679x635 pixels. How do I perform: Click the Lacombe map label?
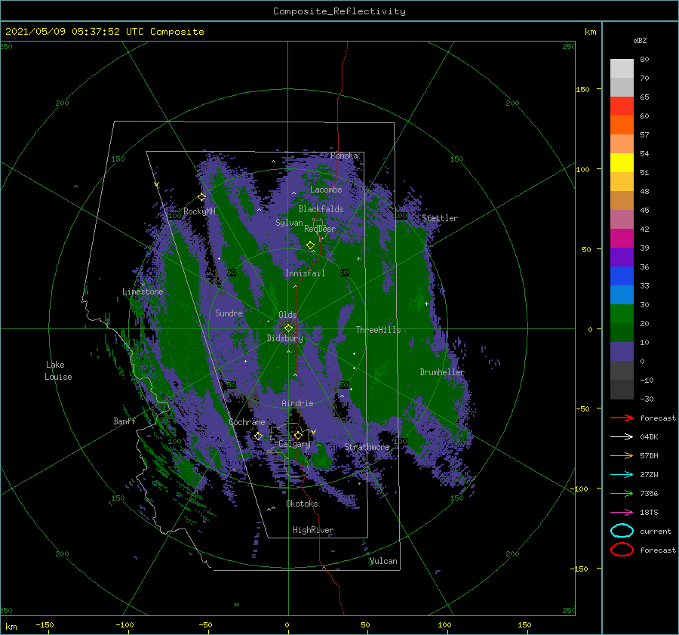click(x=326, y=190)
